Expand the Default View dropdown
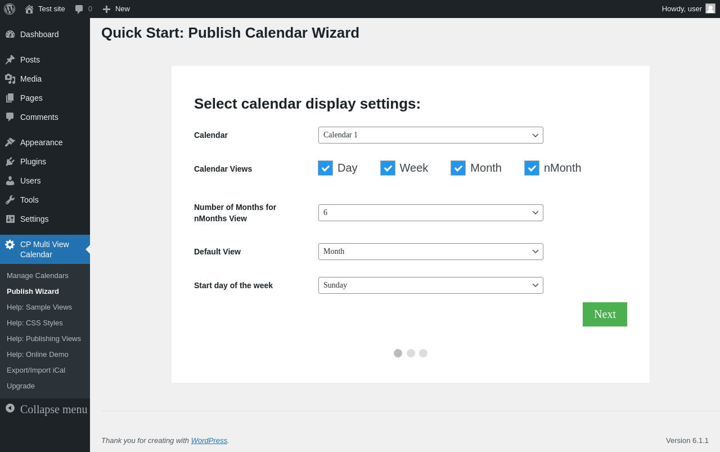The width and height of the screenshot is (720, 452). (x=430, y=252)
